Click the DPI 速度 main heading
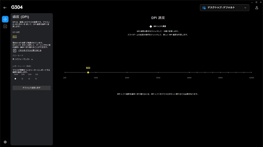Viewport: 263px width, 147px height. point(158,18)
